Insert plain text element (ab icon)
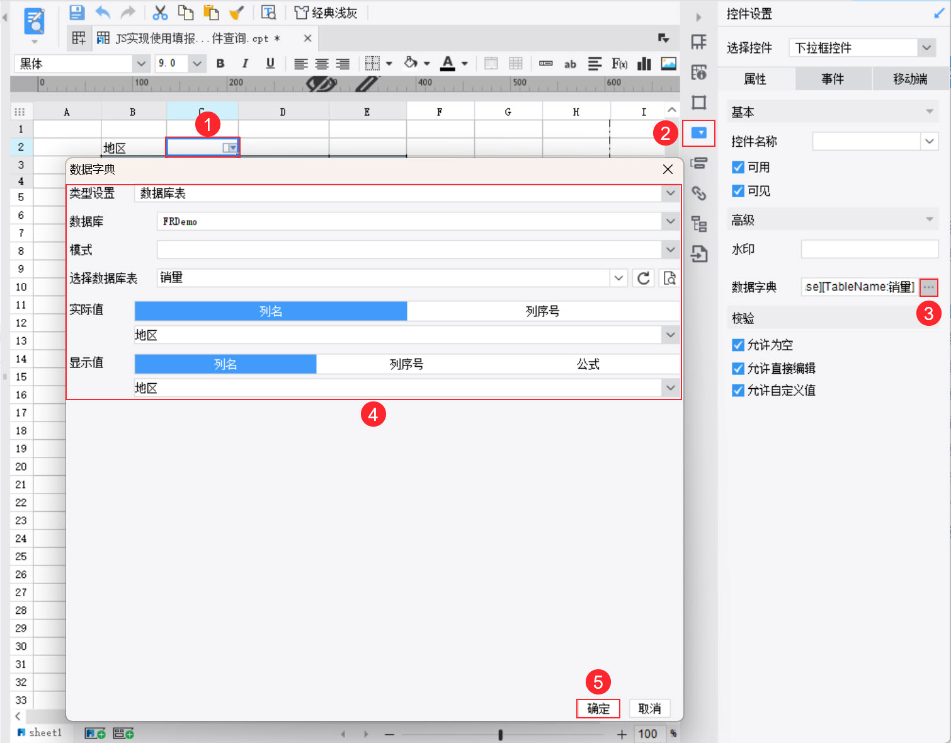The width and height of the screenshot is (951, 743). 570,64
